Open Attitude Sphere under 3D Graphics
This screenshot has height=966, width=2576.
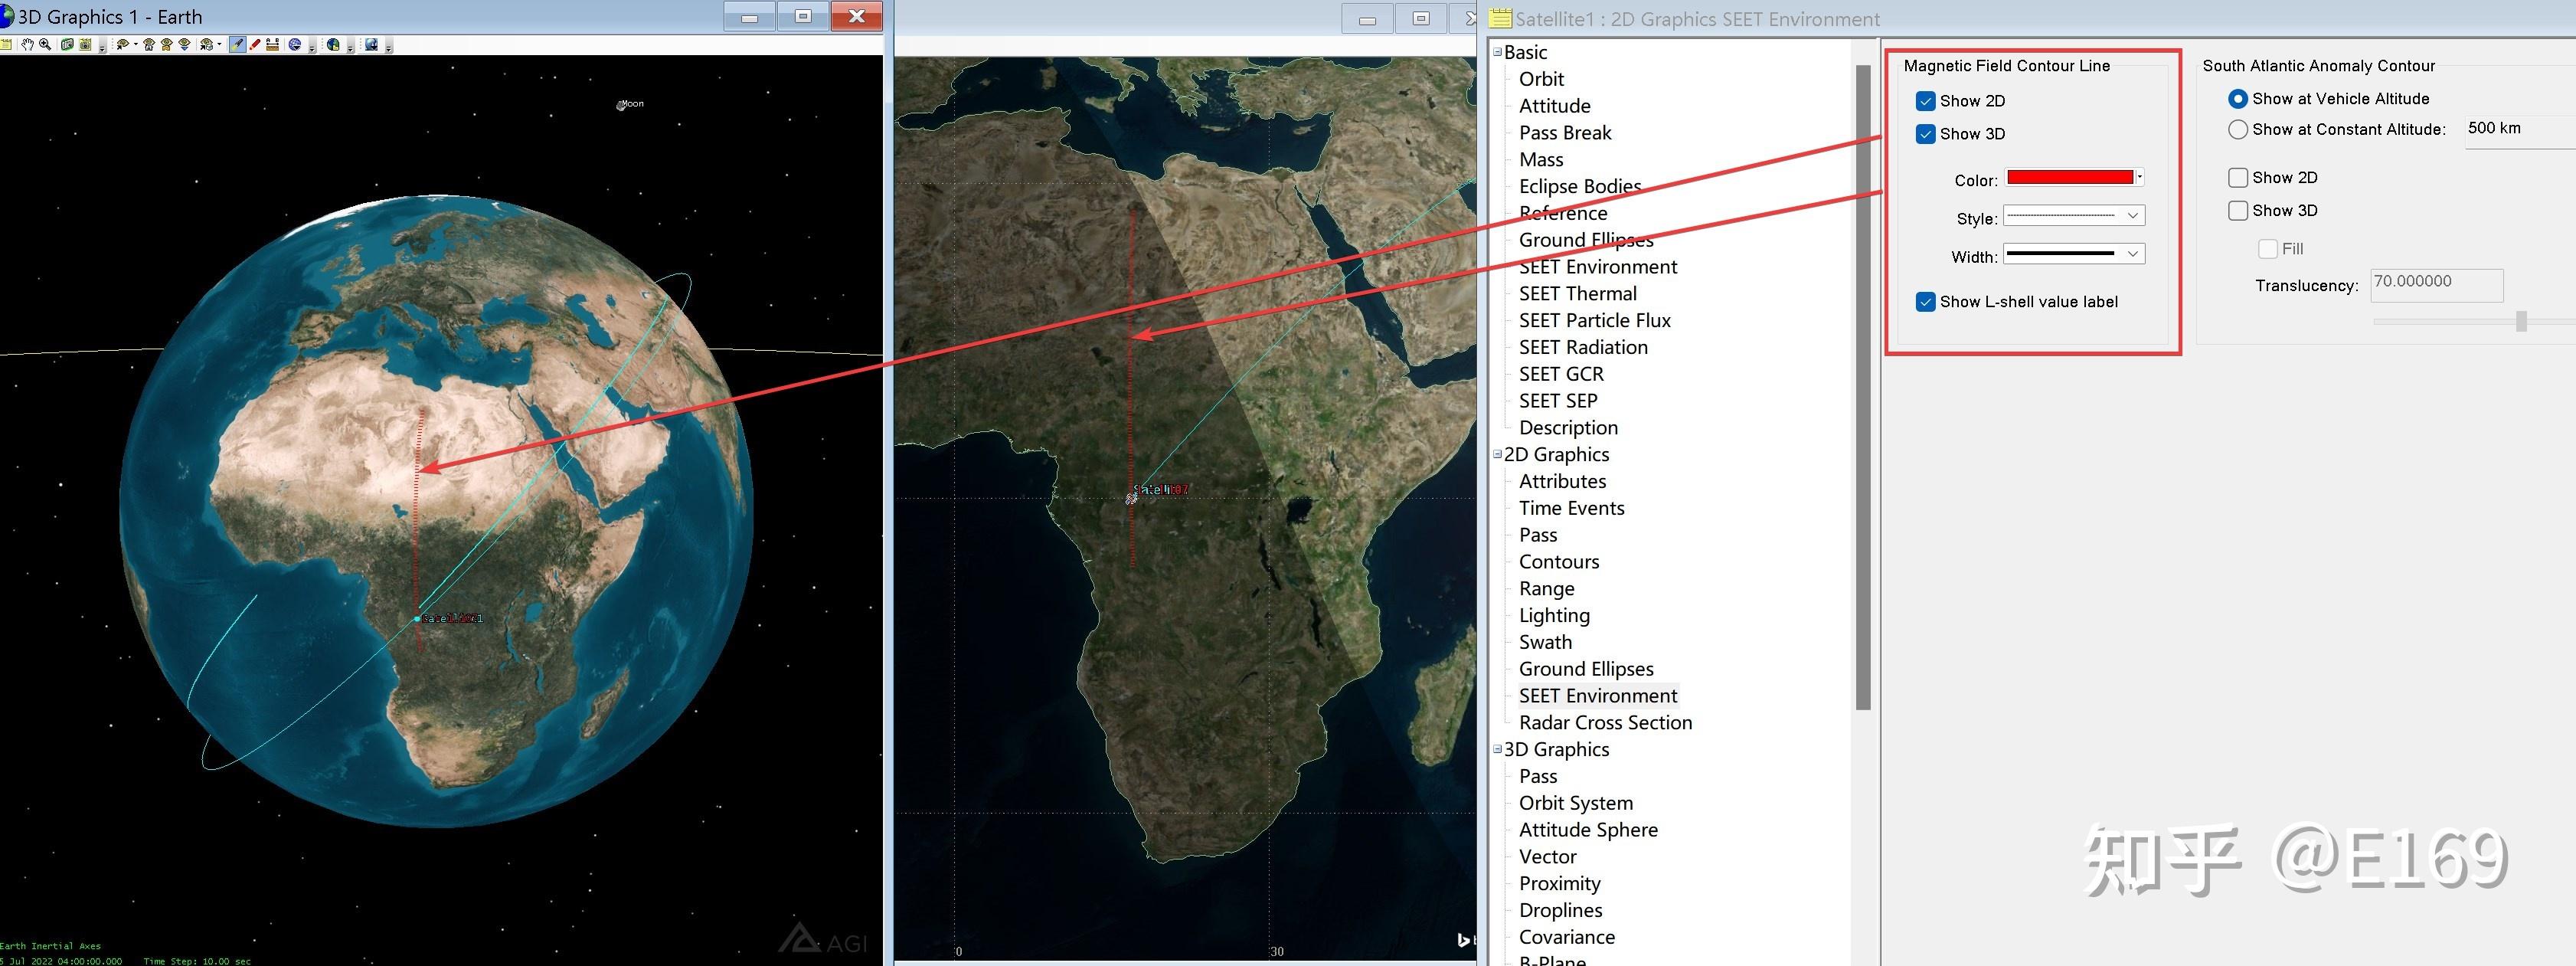pyautogui.click(x=1588, y=830)
